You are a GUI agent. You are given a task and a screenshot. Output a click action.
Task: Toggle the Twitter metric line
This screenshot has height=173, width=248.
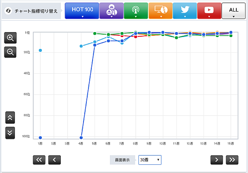(185, 11)
